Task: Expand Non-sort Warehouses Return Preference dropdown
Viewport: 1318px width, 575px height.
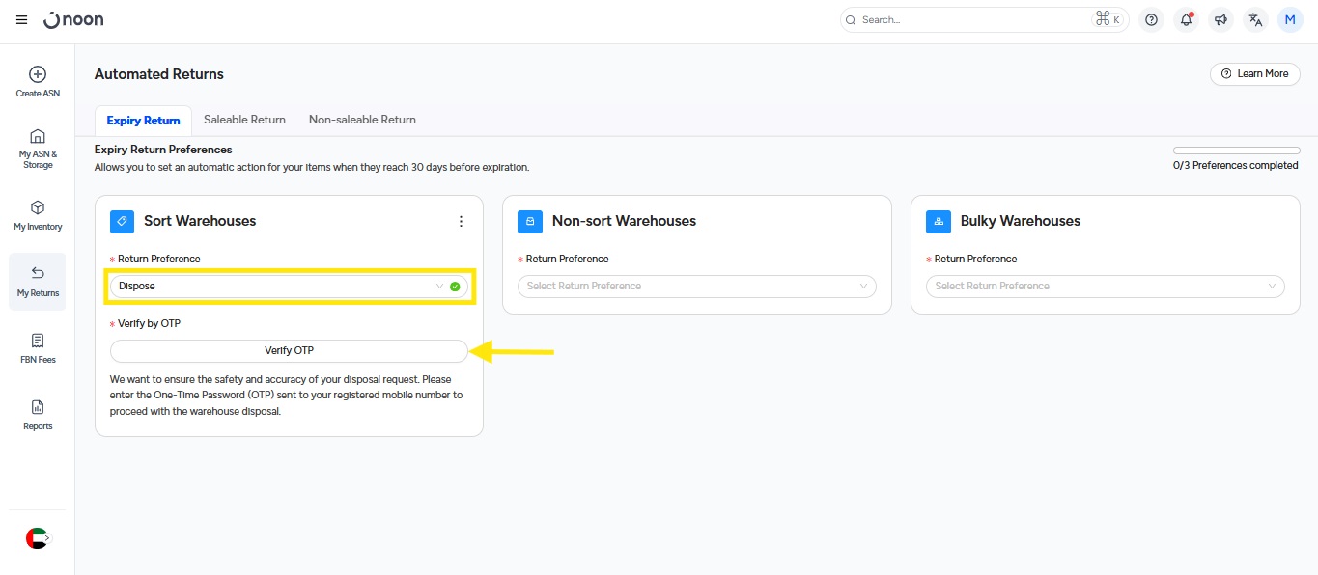Action: point(696,287)
